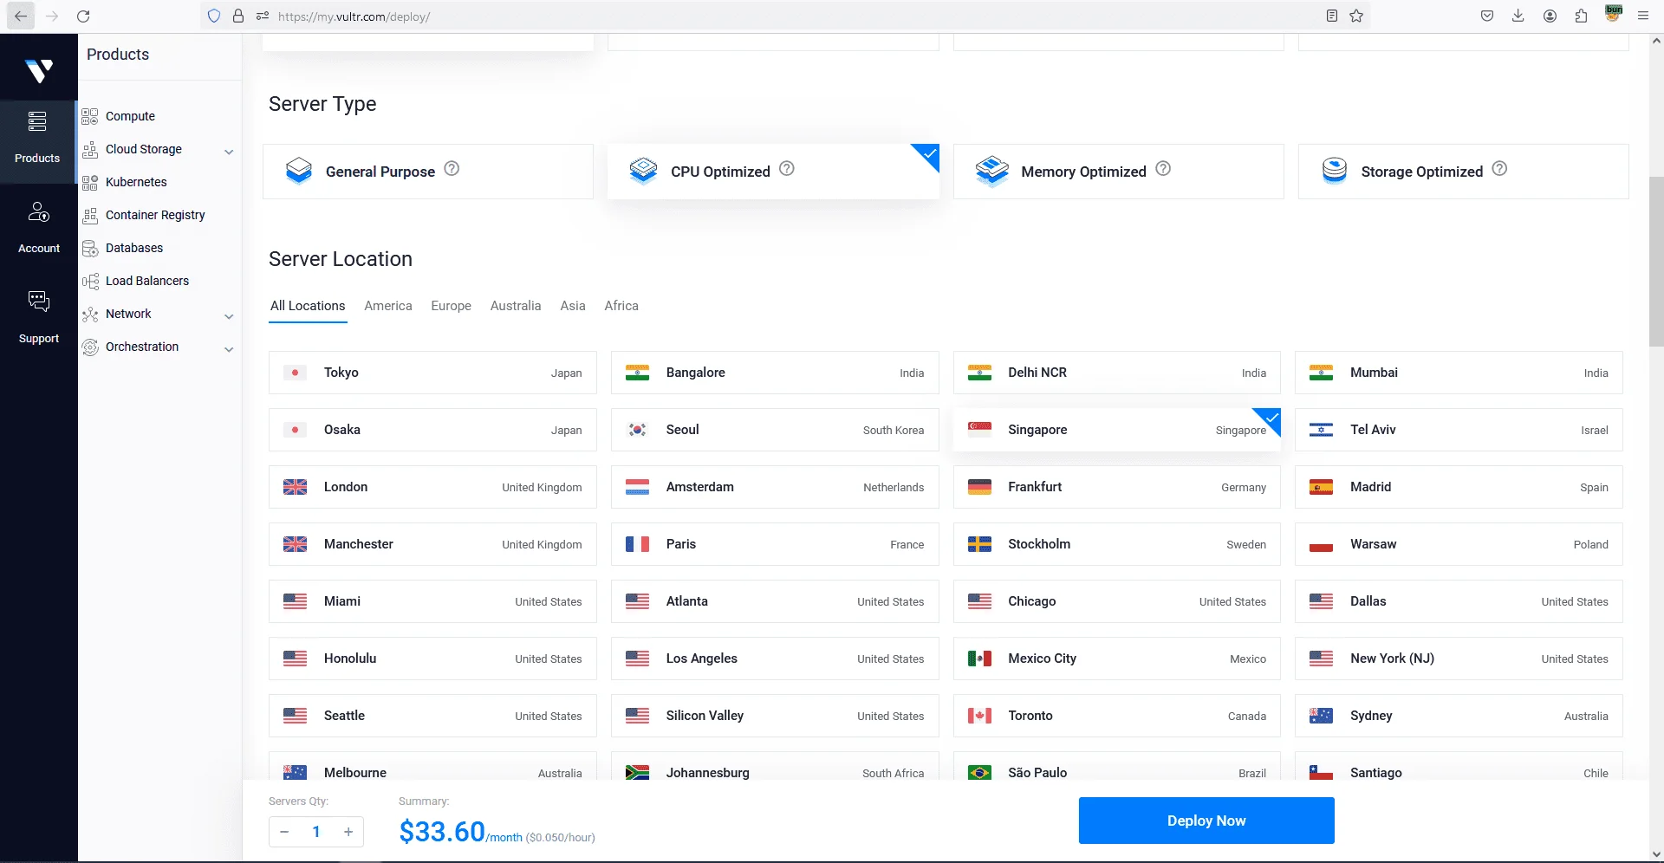Viewport: 1664px width, 863px height.
Task: Open the Account sidebar section
Action: click(x=39, y=228)
